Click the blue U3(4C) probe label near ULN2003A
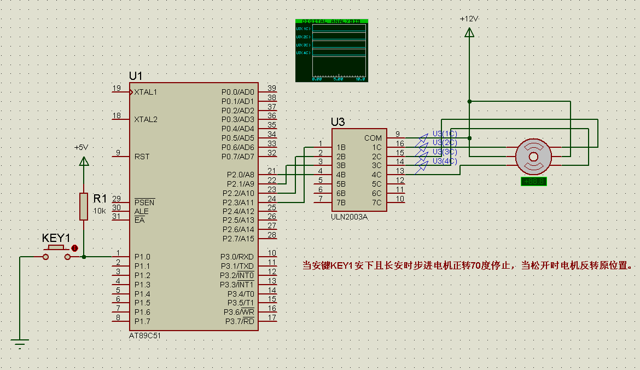Image resolution: width=640 pixels, height=370 pixels. (445, 161)
